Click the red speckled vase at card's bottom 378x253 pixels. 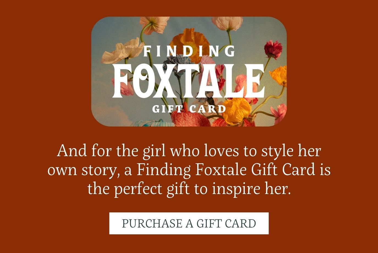click(191, 119)
